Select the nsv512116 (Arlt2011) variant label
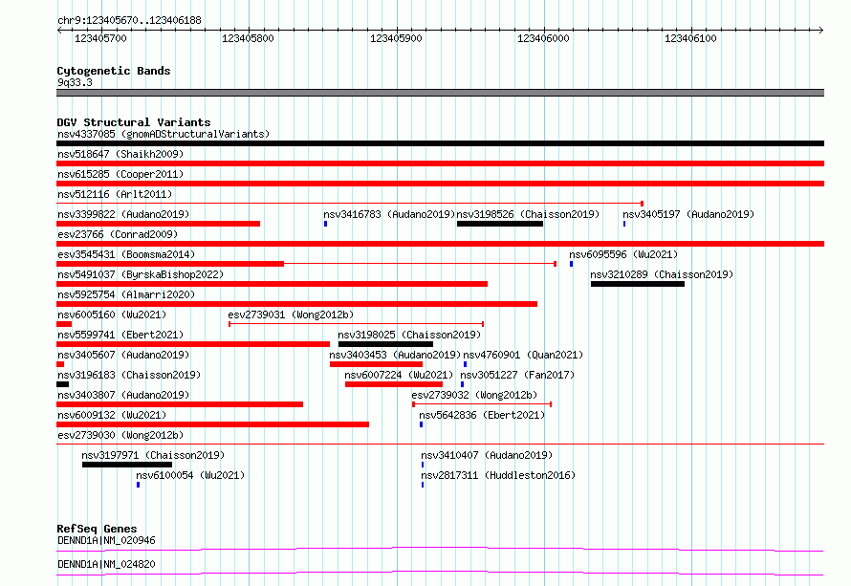The image size is (851, 586). (x=115, y=194)
